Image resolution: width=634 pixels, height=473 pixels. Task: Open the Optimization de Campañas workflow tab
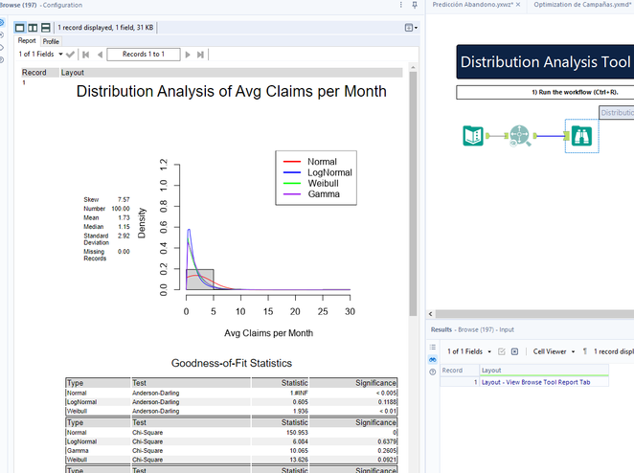click(x=579, y=5)
